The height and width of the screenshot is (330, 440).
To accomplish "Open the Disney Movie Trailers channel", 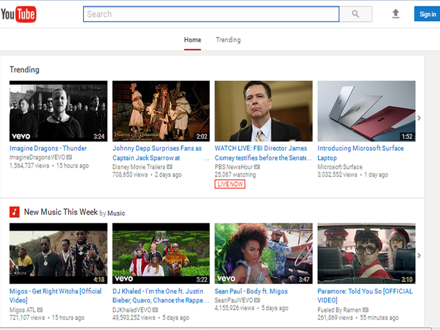I will click(x=139, y=167).
